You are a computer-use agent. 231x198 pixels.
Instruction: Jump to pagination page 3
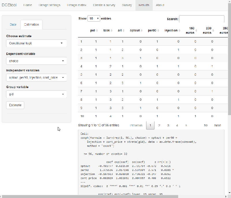[x=168, y=125]
